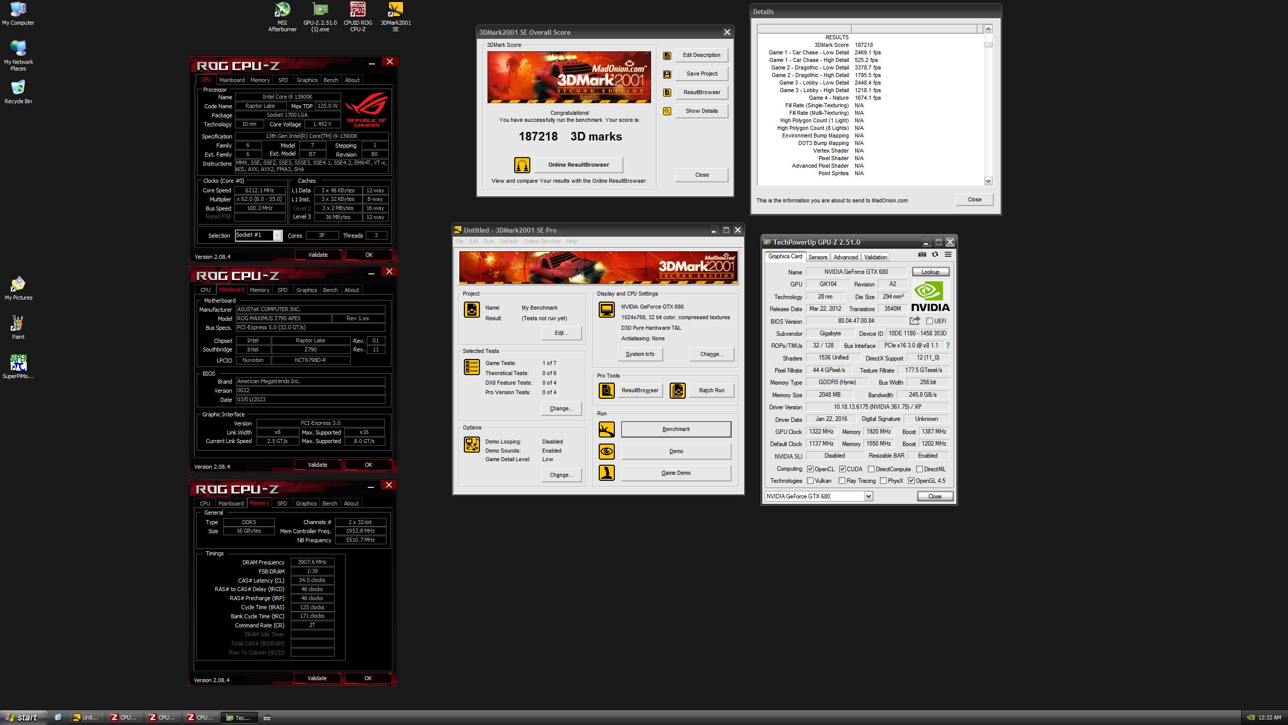Click the Lookup button in GPU-Z
Image resolution: width=1288 pixels, height=725 pixels.
coord(930,272)
